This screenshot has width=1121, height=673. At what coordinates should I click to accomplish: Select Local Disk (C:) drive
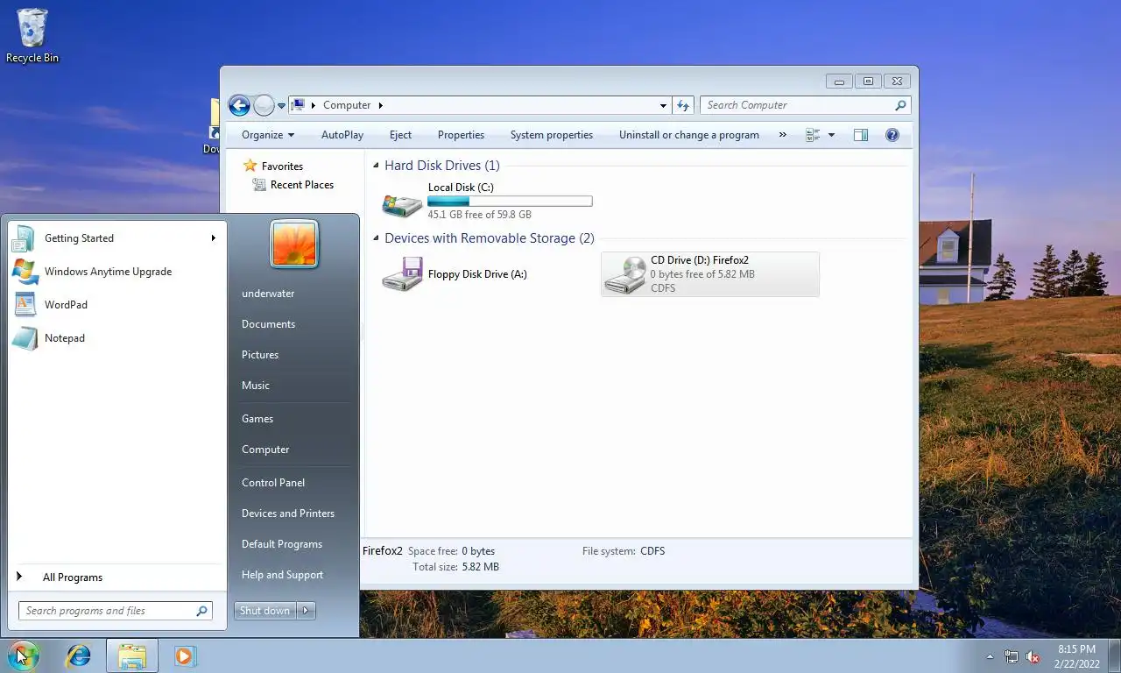tap(488, 202)
